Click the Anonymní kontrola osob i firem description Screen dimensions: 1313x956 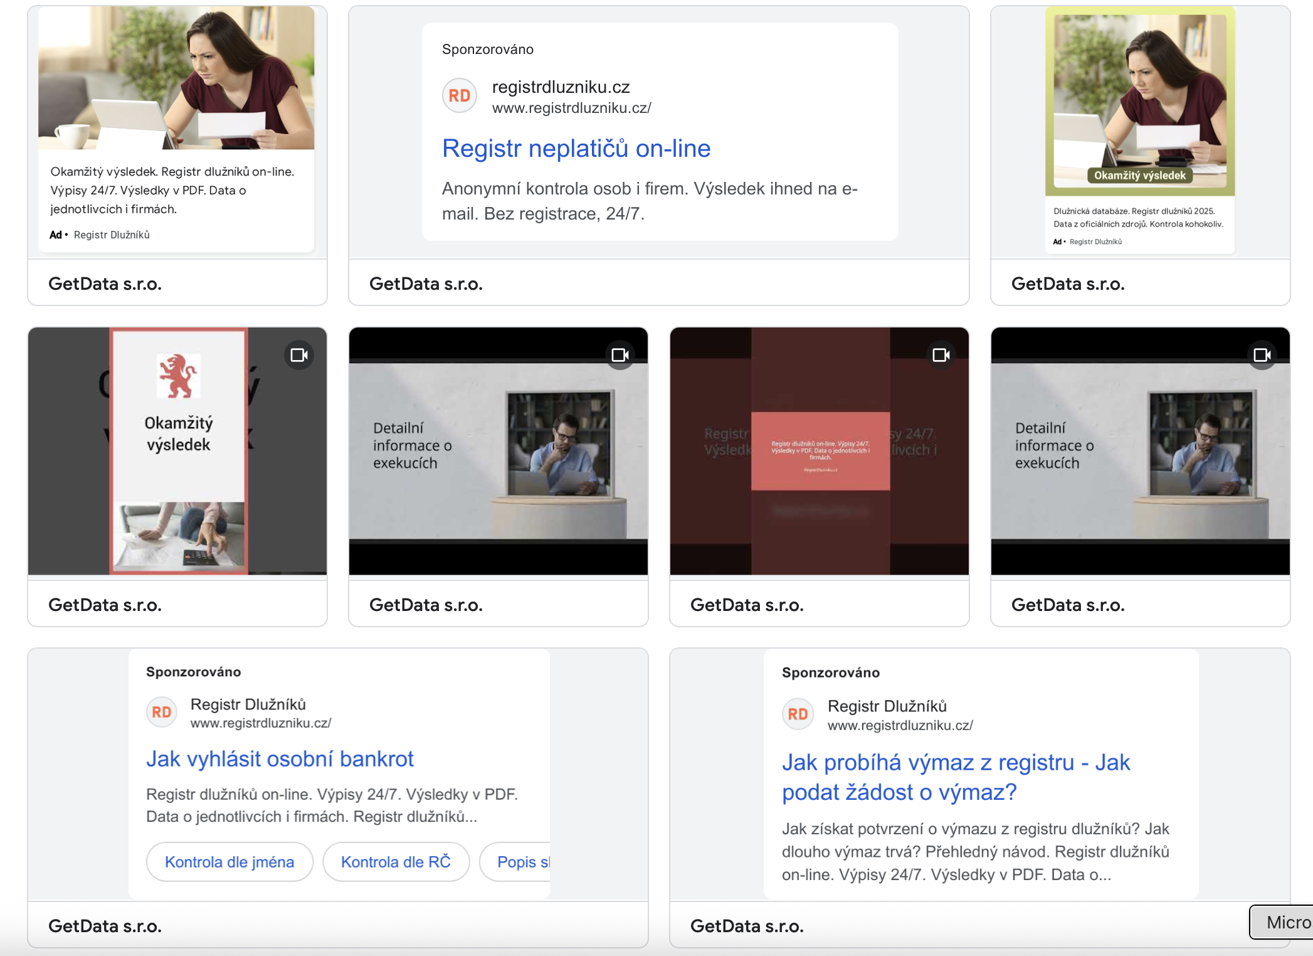pyautogui.click(x=650, y=201)
